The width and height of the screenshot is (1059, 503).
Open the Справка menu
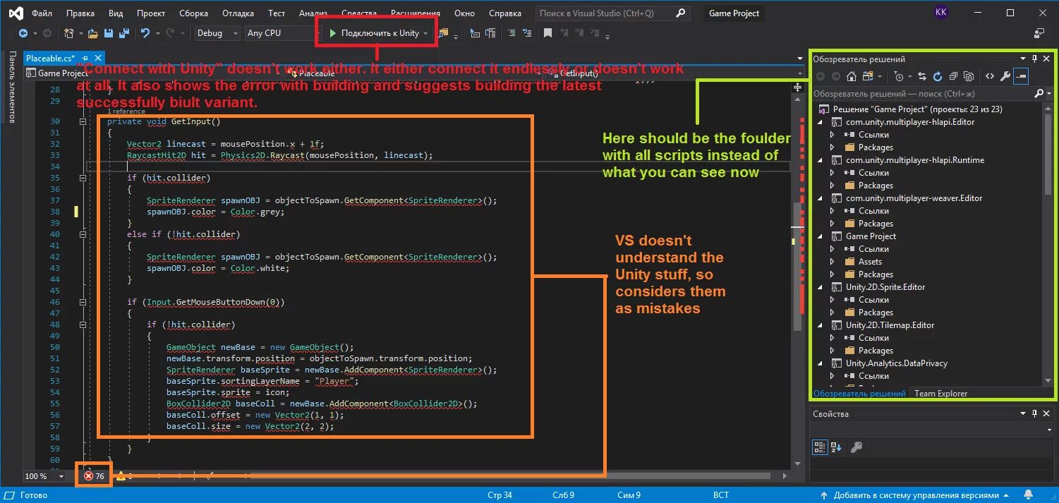tap(505, 13)
